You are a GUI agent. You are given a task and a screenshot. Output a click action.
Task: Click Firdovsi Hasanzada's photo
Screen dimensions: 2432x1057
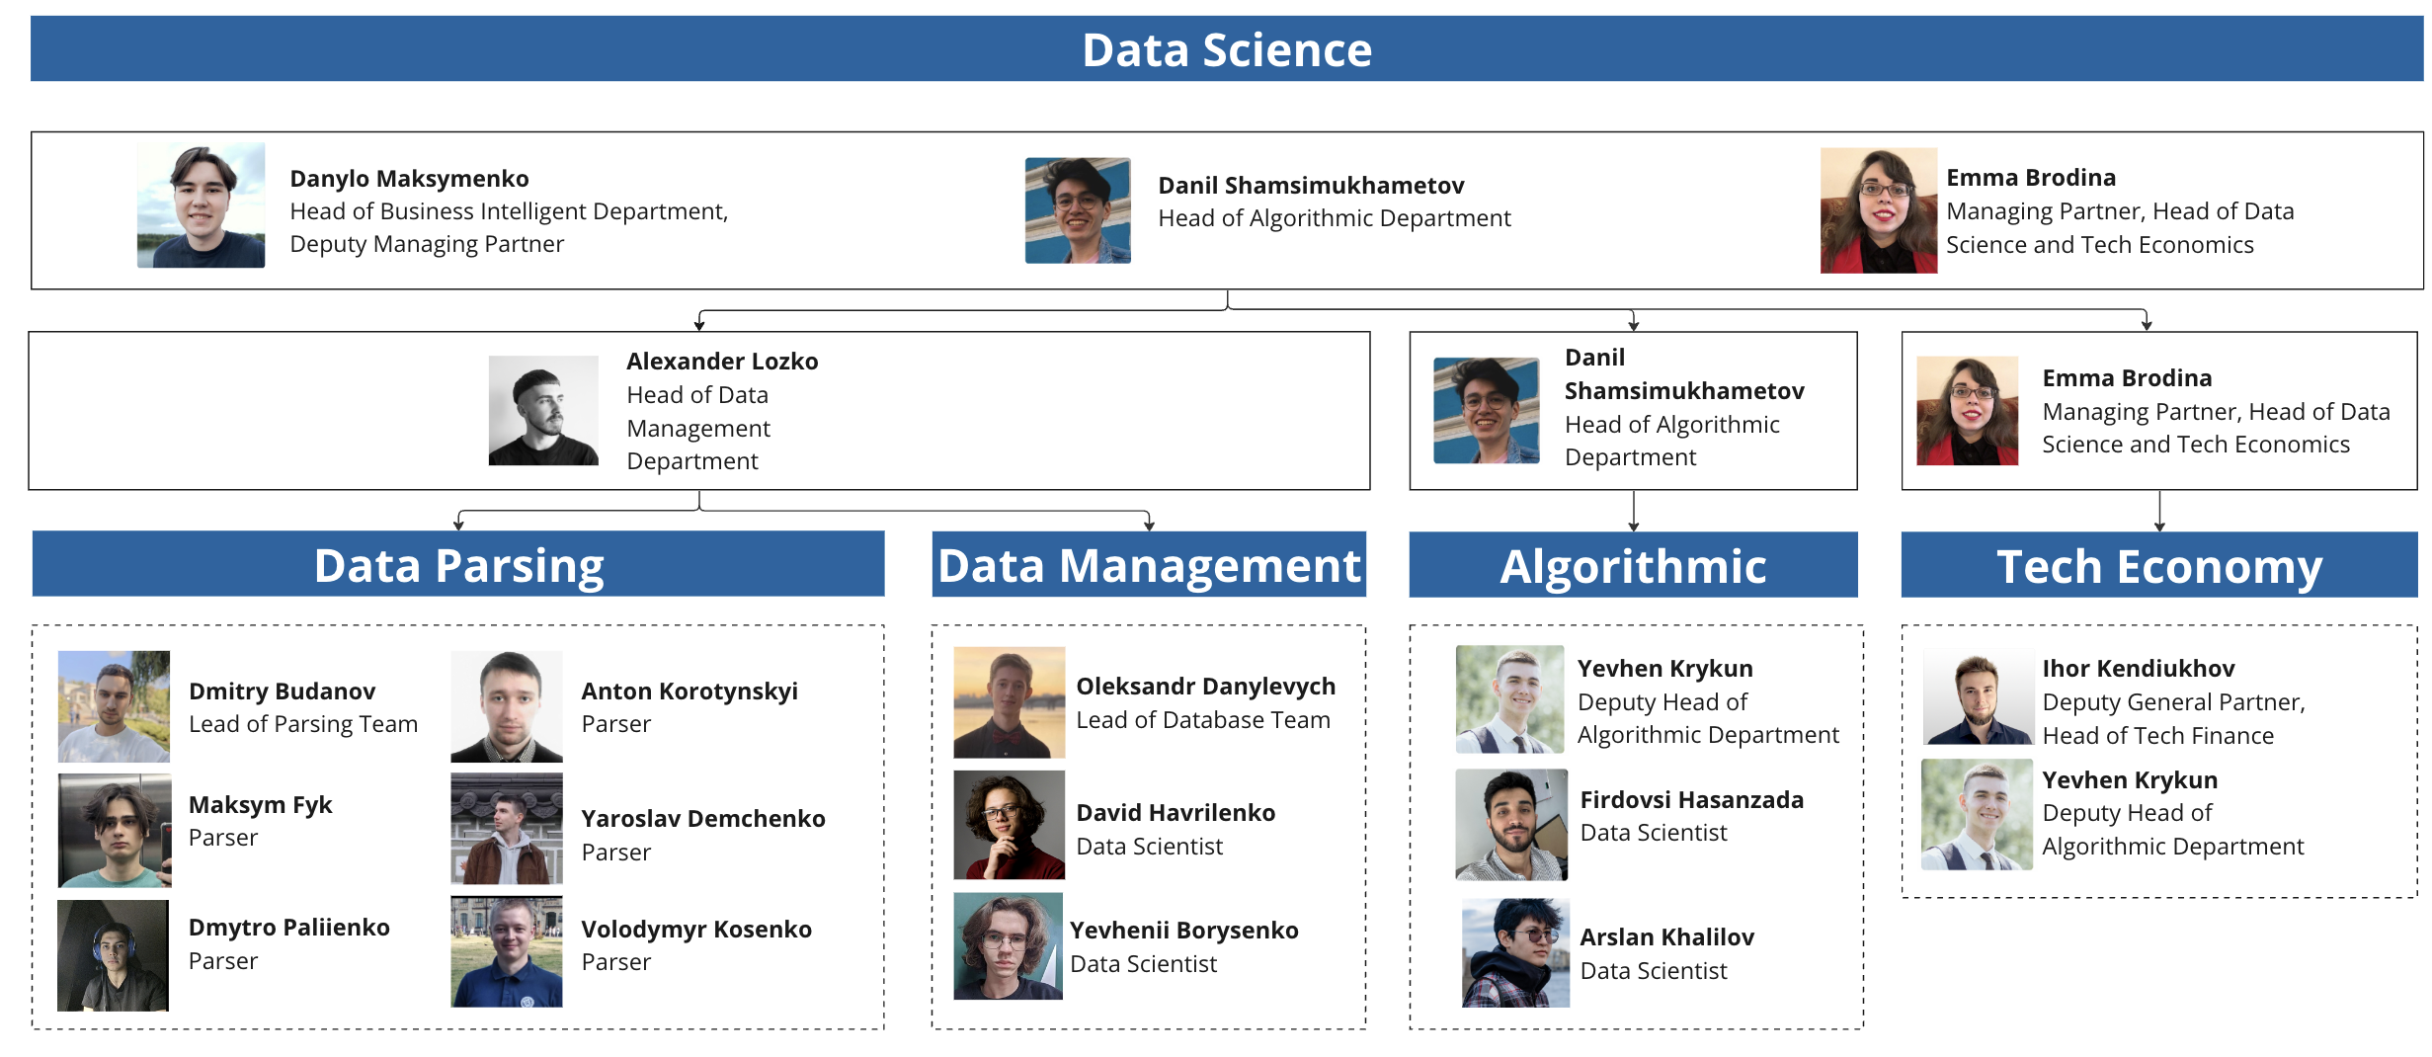coord(1511,825)
